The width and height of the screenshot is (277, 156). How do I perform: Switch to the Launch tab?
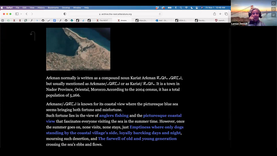pos(220,20)
